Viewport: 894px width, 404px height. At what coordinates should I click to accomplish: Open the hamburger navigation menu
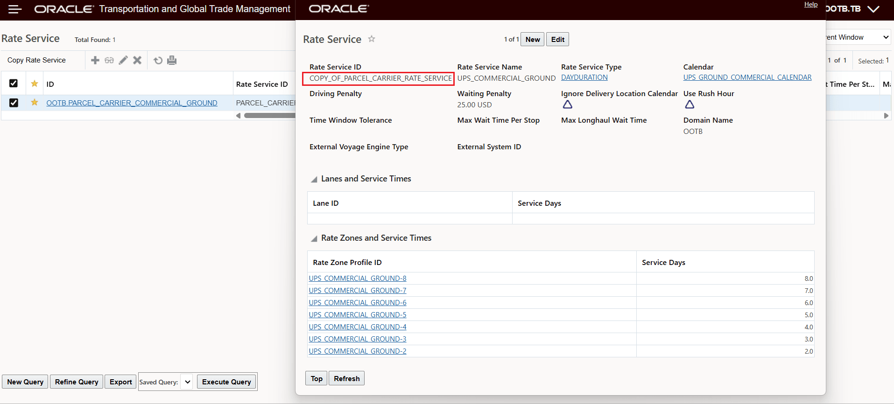point(15,9)
